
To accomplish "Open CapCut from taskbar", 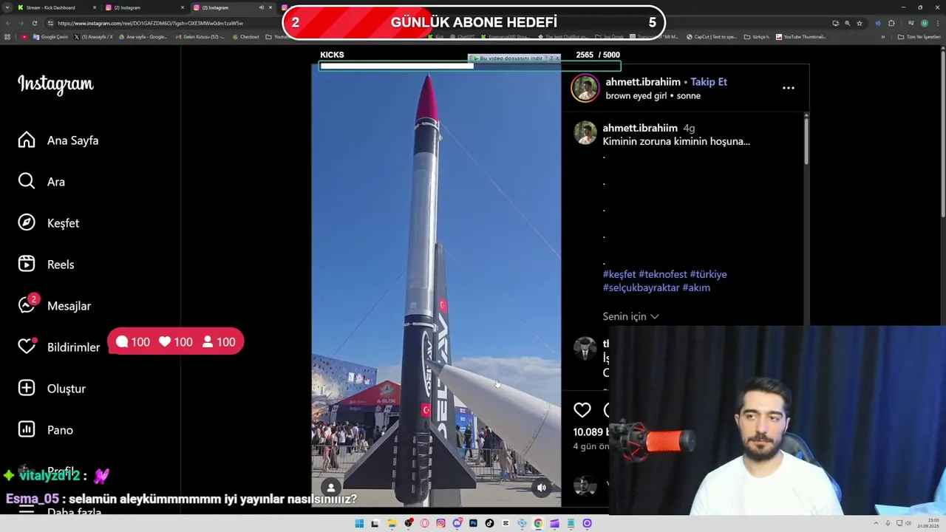I will [506, 523].
